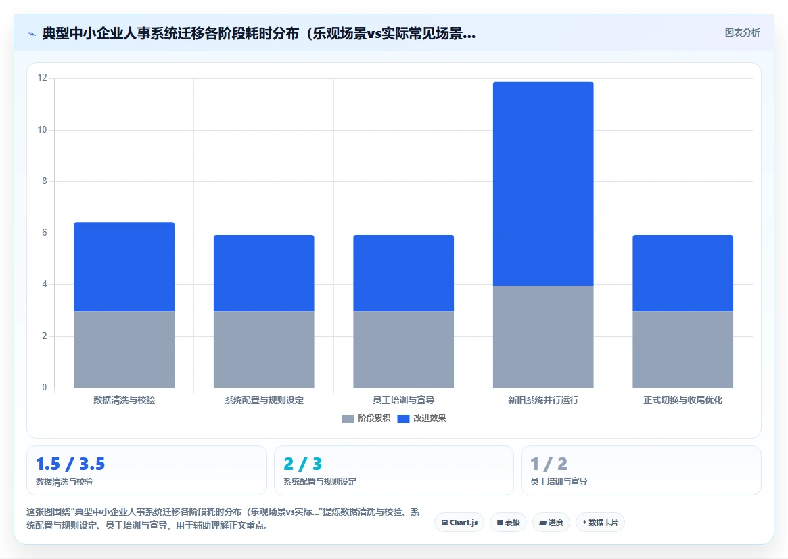Click the y-axis value 6

45,233
